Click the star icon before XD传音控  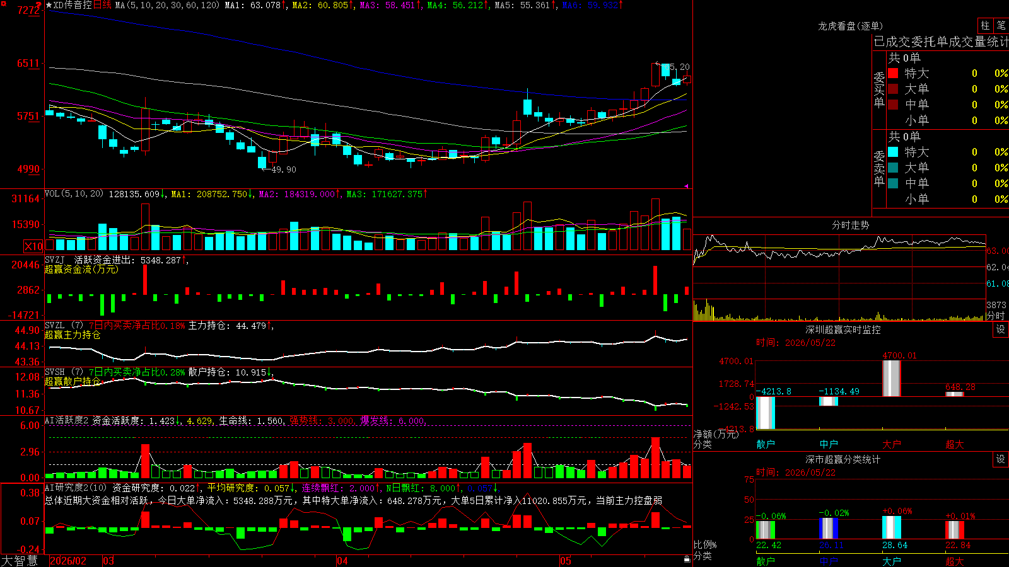click(x=49, y=6)
